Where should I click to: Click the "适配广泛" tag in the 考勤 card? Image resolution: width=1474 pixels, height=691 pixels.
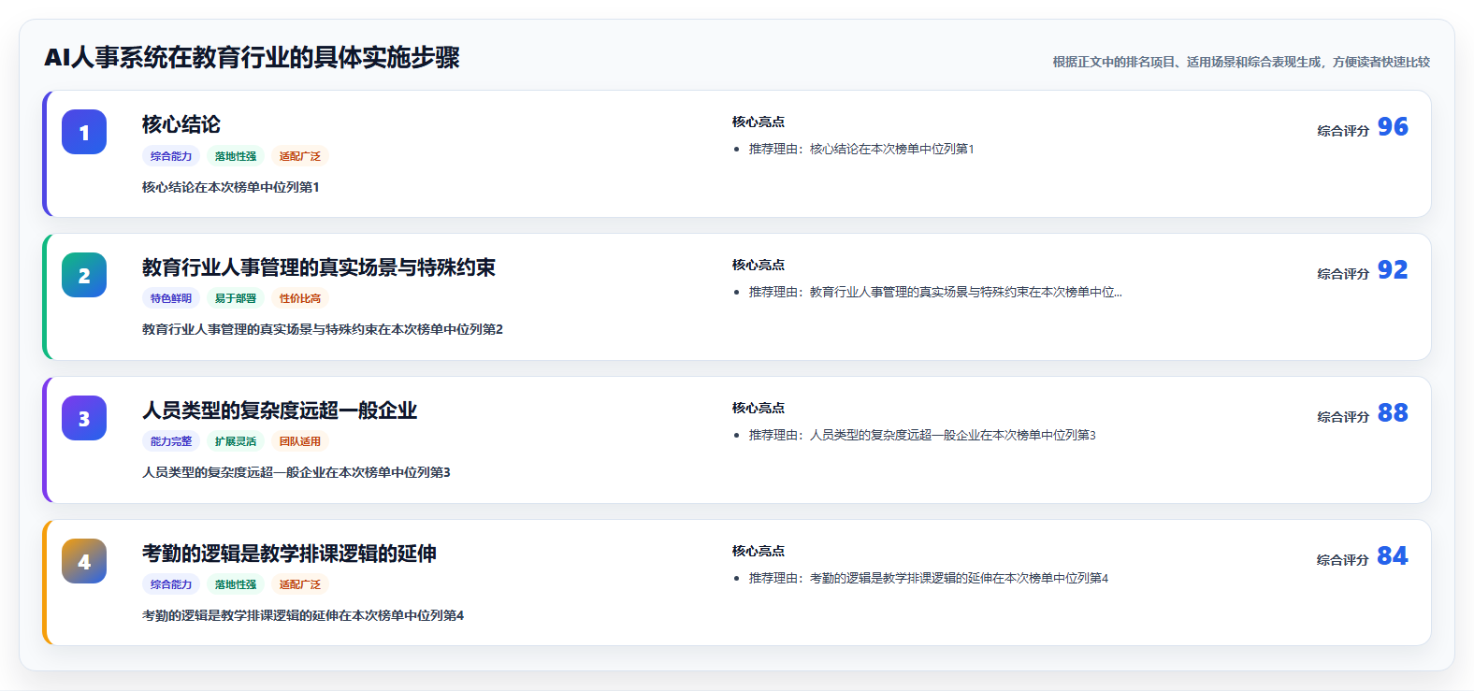pyautogui.click(x=300, y=584)
